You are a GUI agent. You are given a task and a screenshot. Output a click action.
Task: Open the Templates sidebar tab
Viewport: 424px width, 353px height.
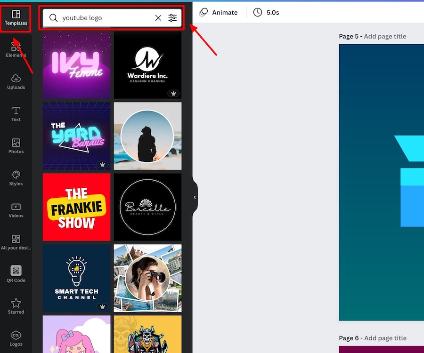(16, 18)
